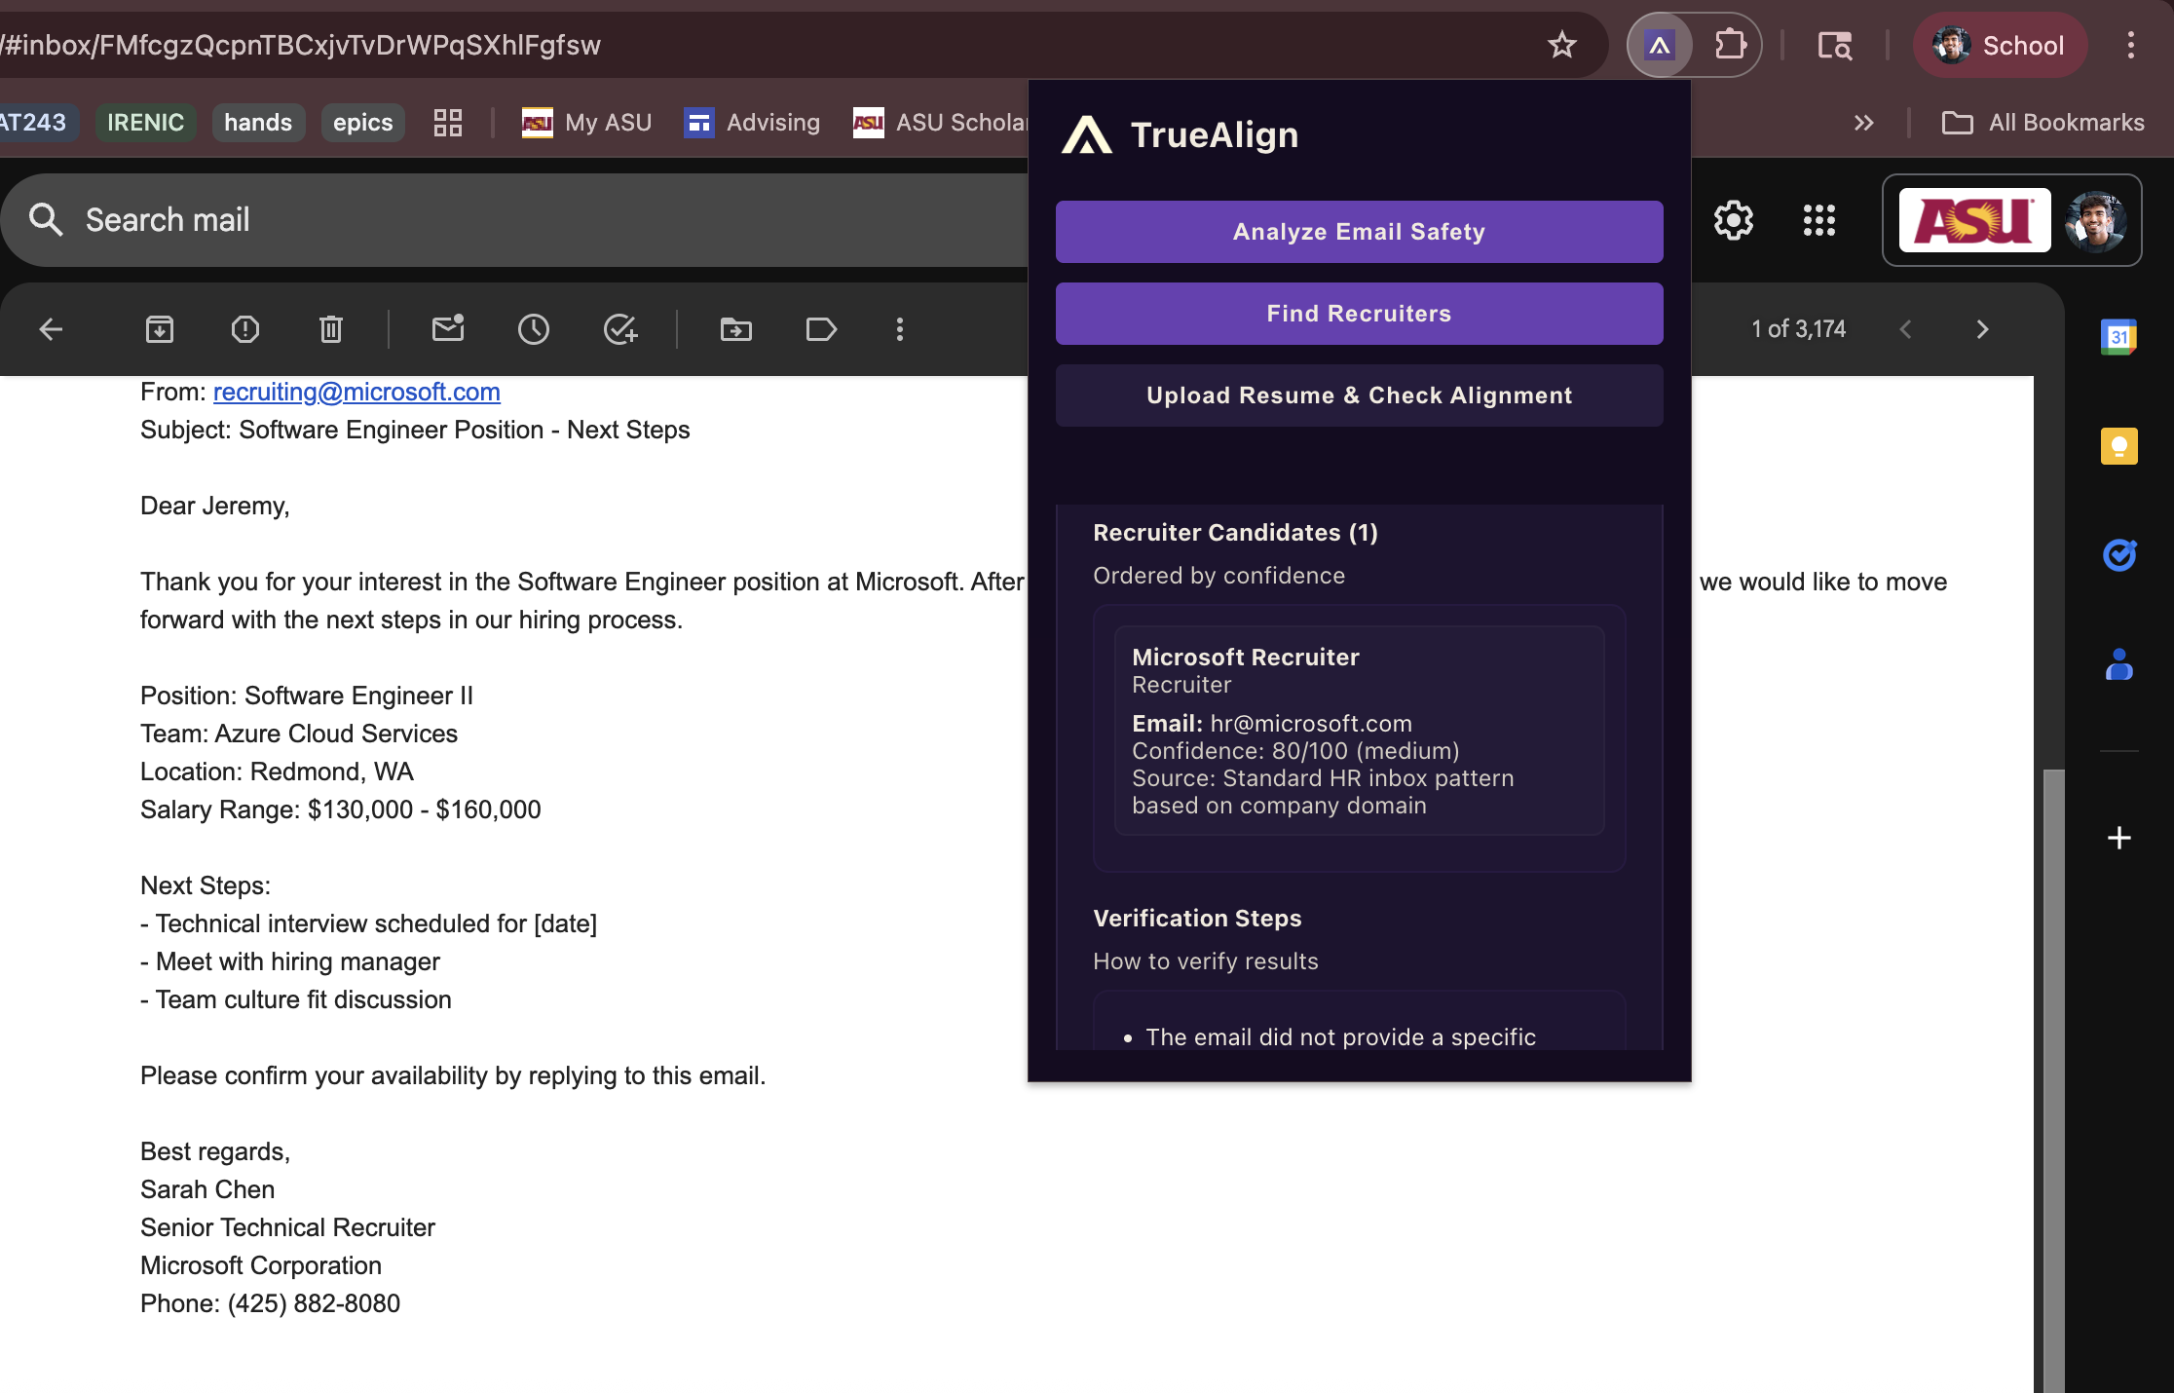Click the Report spam icon
2174x1393 pixels.
click(245, 329)
